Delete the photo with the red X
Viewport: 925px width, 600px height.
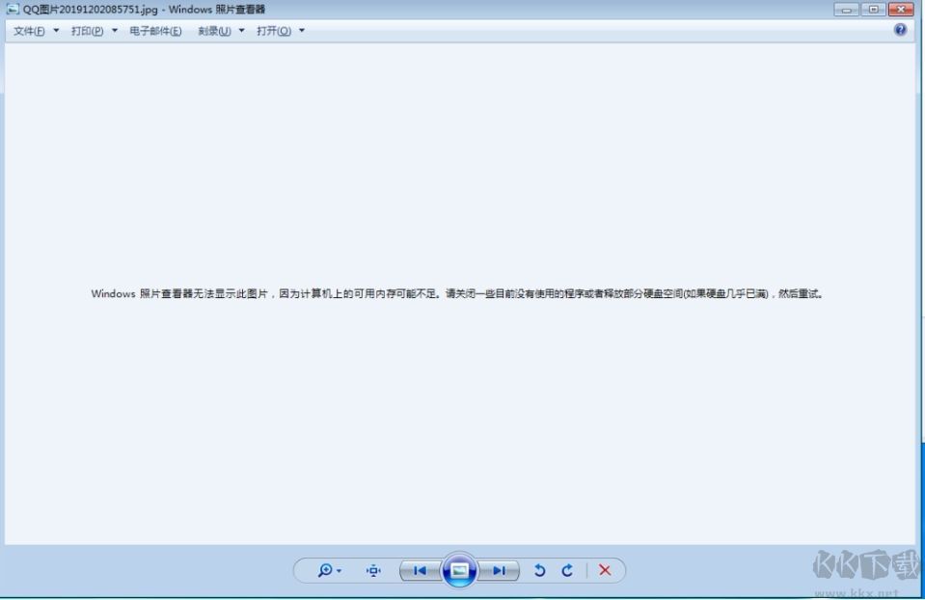(x=604, y=570)
